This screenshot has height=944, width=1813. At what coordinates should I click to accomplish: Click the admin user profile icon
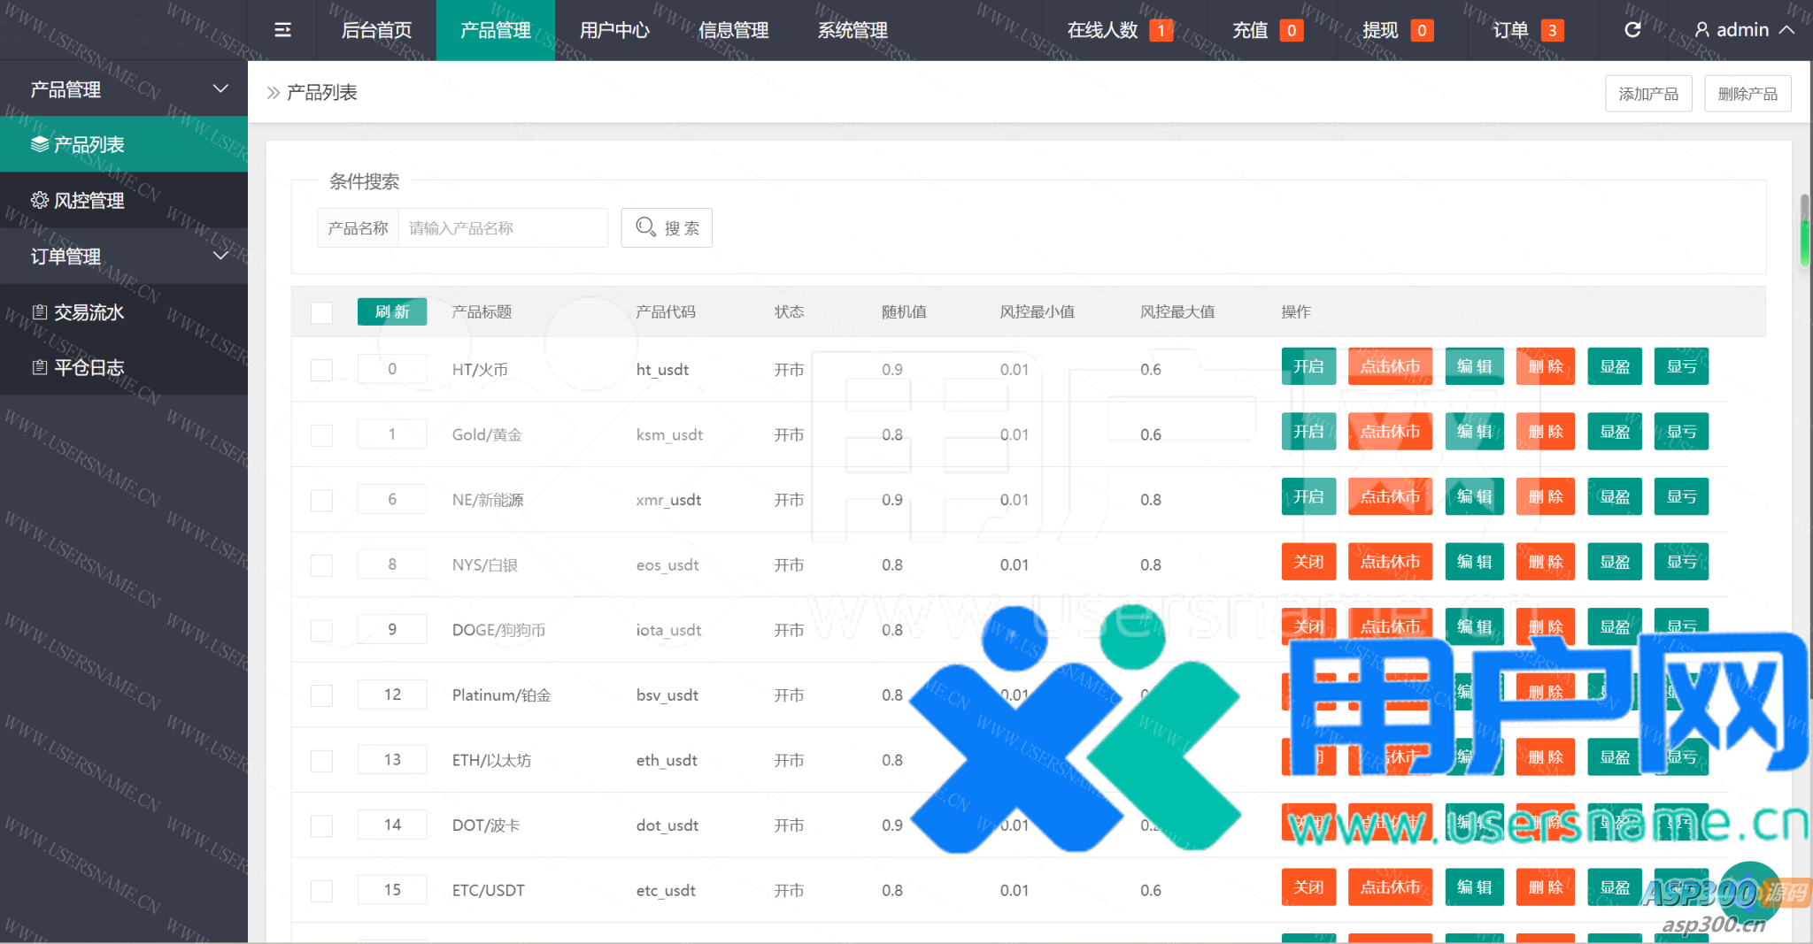(1701, 30)
